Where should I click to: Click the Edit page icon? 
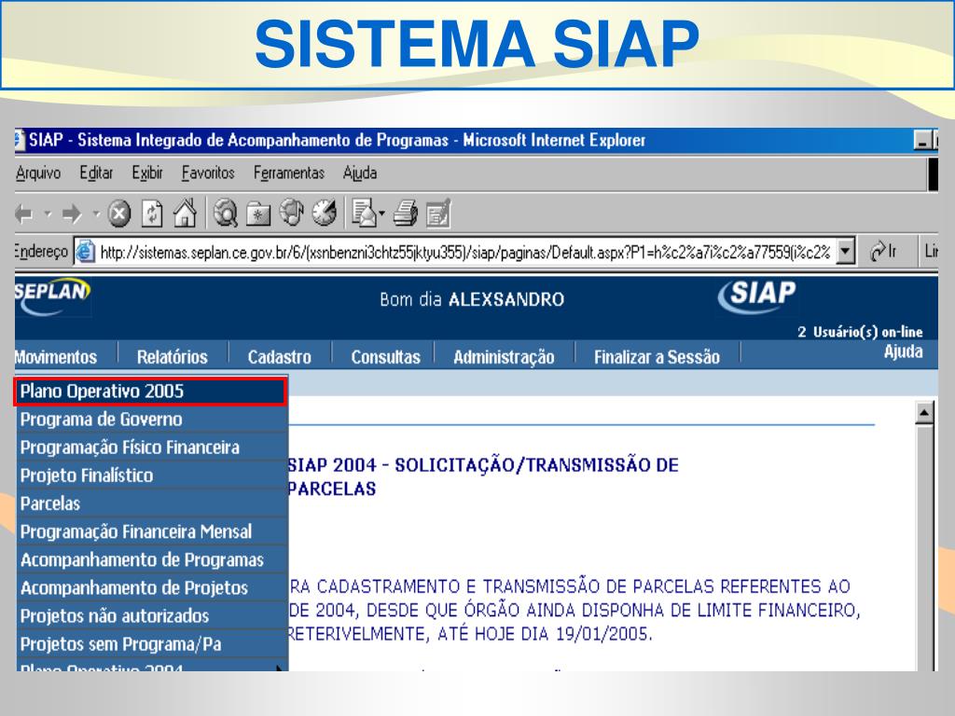click(438, 213)
